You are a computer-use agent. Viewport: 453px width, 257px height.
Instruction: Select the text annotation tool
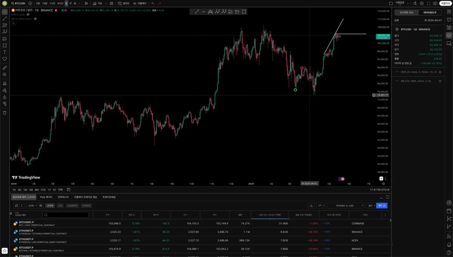point(5,52)
